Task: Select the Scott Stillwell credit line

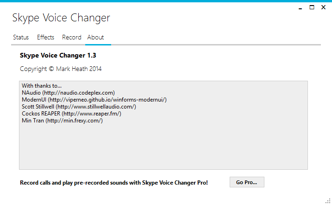Action: [79, 107]
